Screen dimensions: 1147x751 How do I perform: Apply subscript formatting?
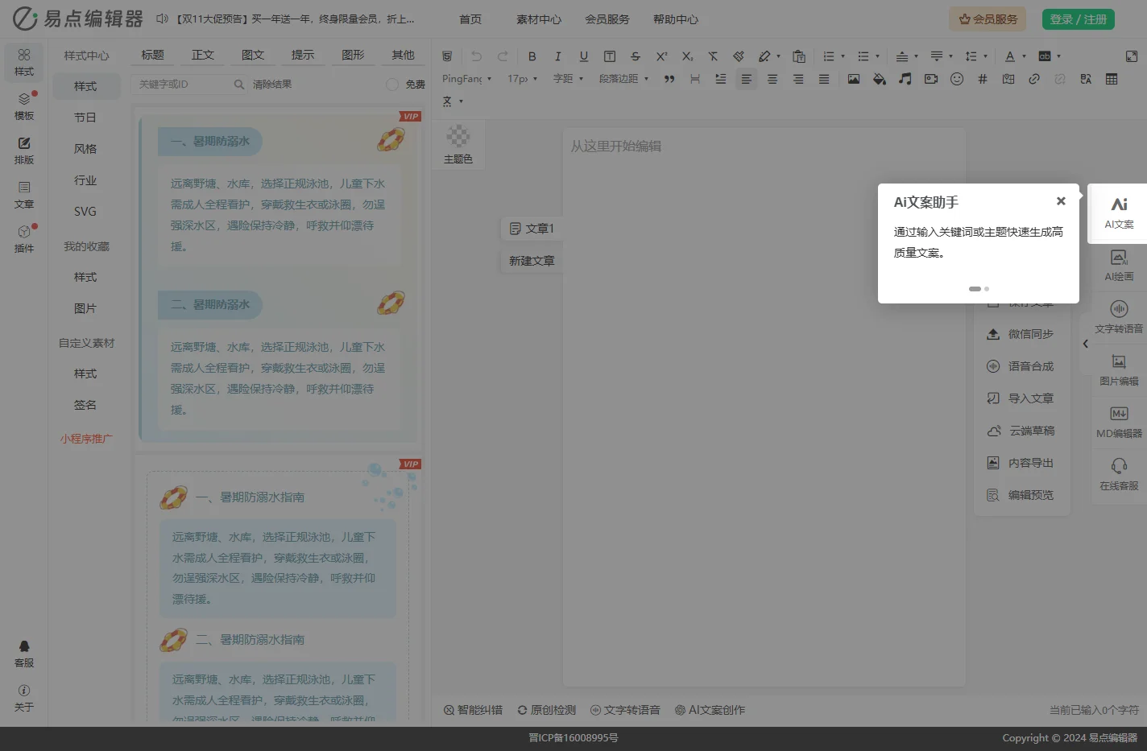pos(687,56)
